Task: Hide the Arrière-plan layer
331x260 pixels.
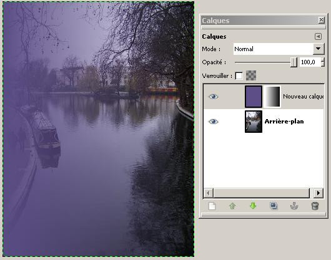Action: (213, 122)
